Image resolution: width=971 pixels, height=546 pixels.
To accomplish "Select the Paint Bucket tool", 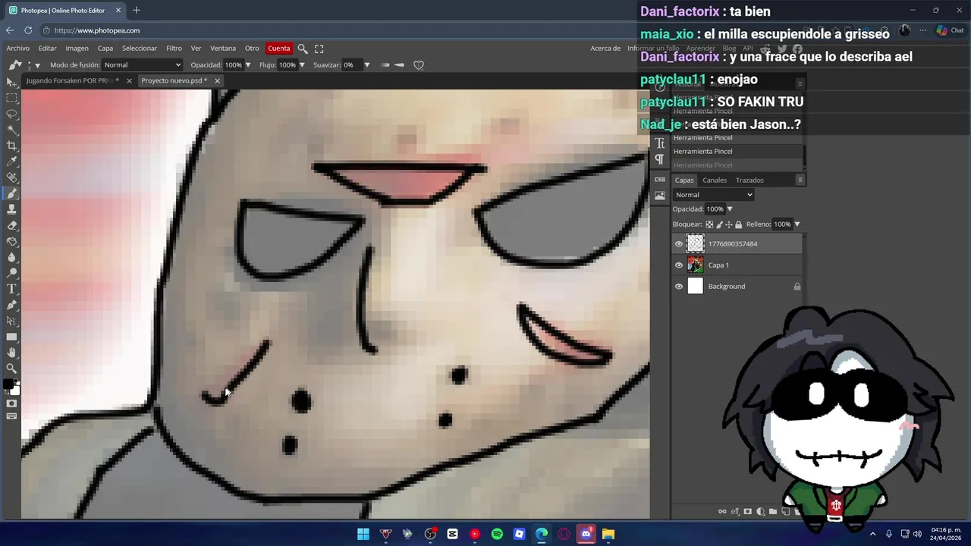I will point(11,241).
